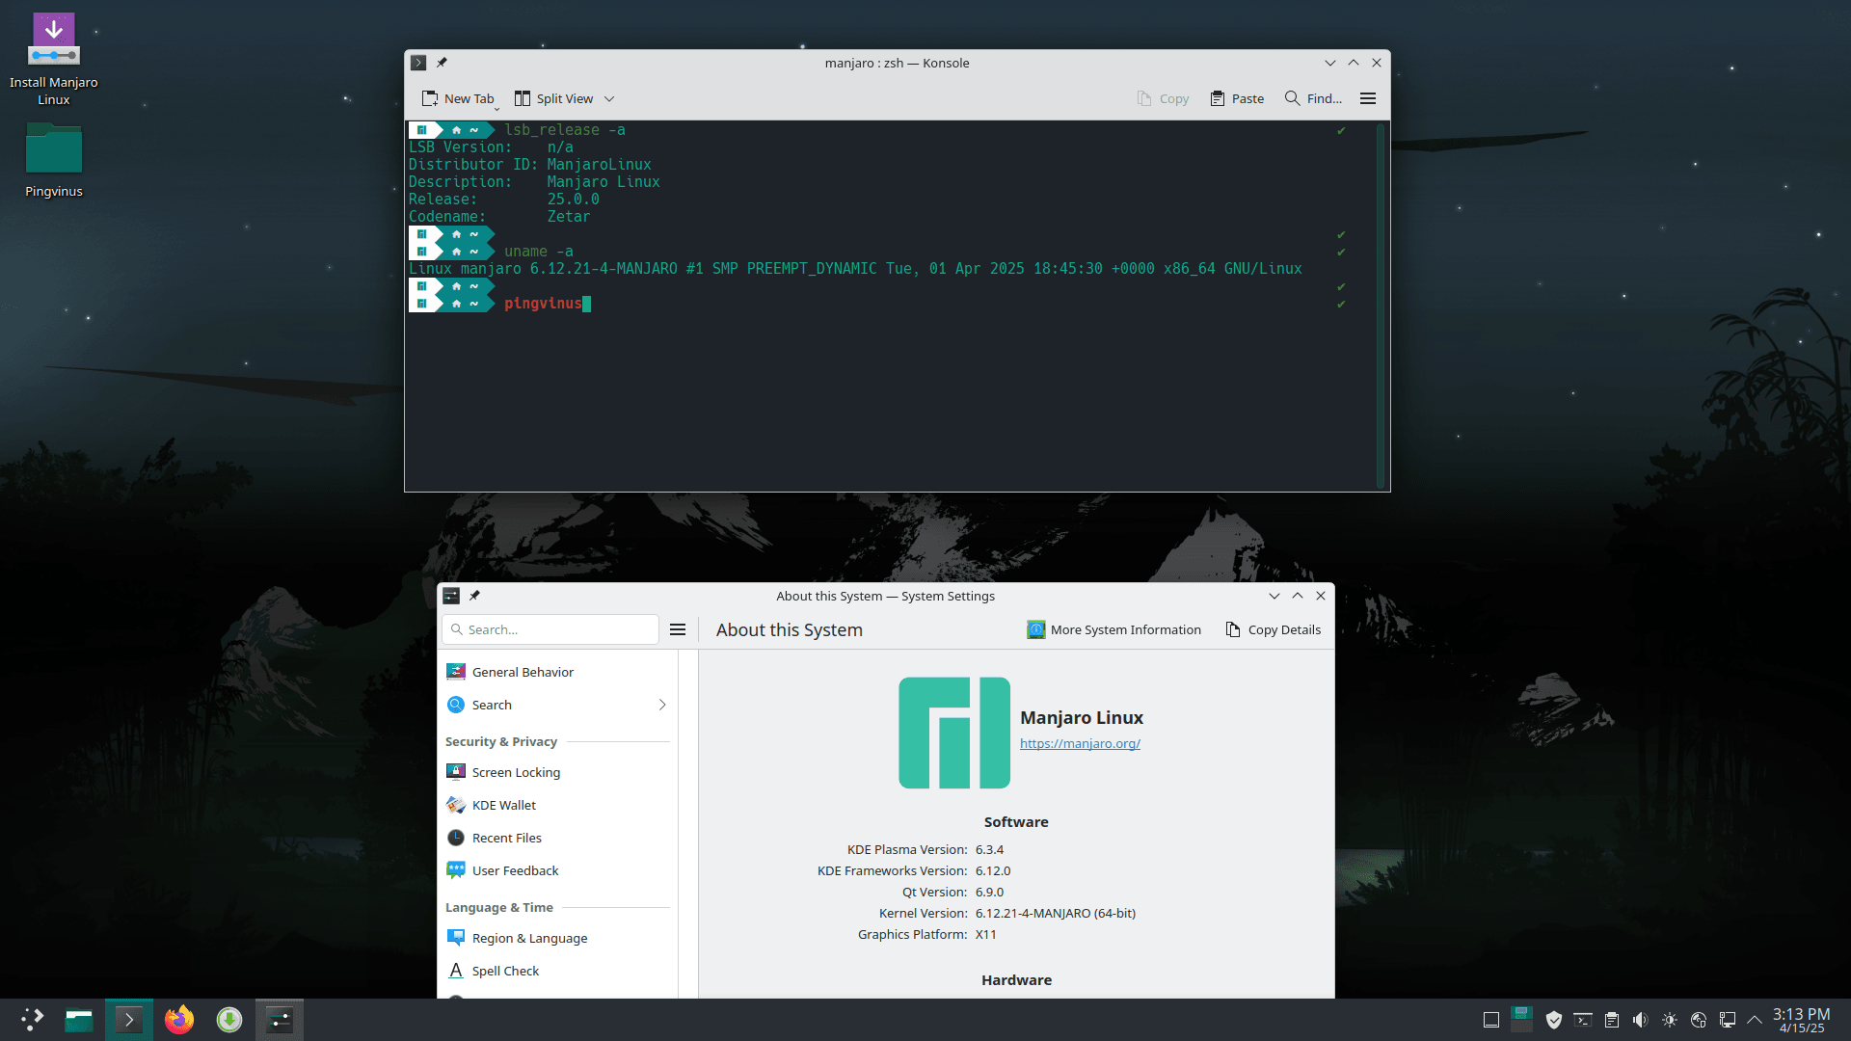Expand Search submenu chevron in sidebar
The height and width of the screenshot is (1041, 1851).
coord(662,705)
